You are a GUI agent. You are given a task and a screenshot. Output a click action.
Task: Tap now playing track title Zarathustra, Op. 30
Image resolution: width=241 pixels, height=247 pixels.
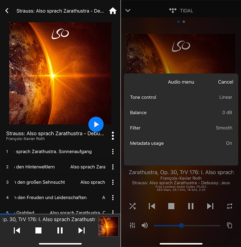(181, 172)
